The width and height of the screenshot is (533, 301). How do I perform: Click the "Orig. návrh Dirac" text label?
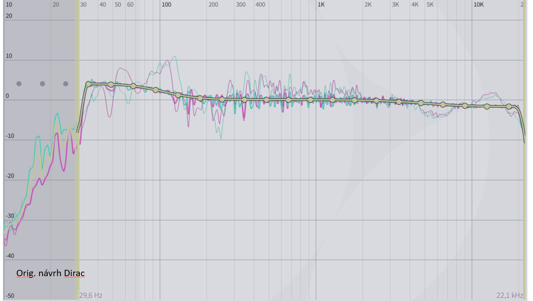[50, 273]
